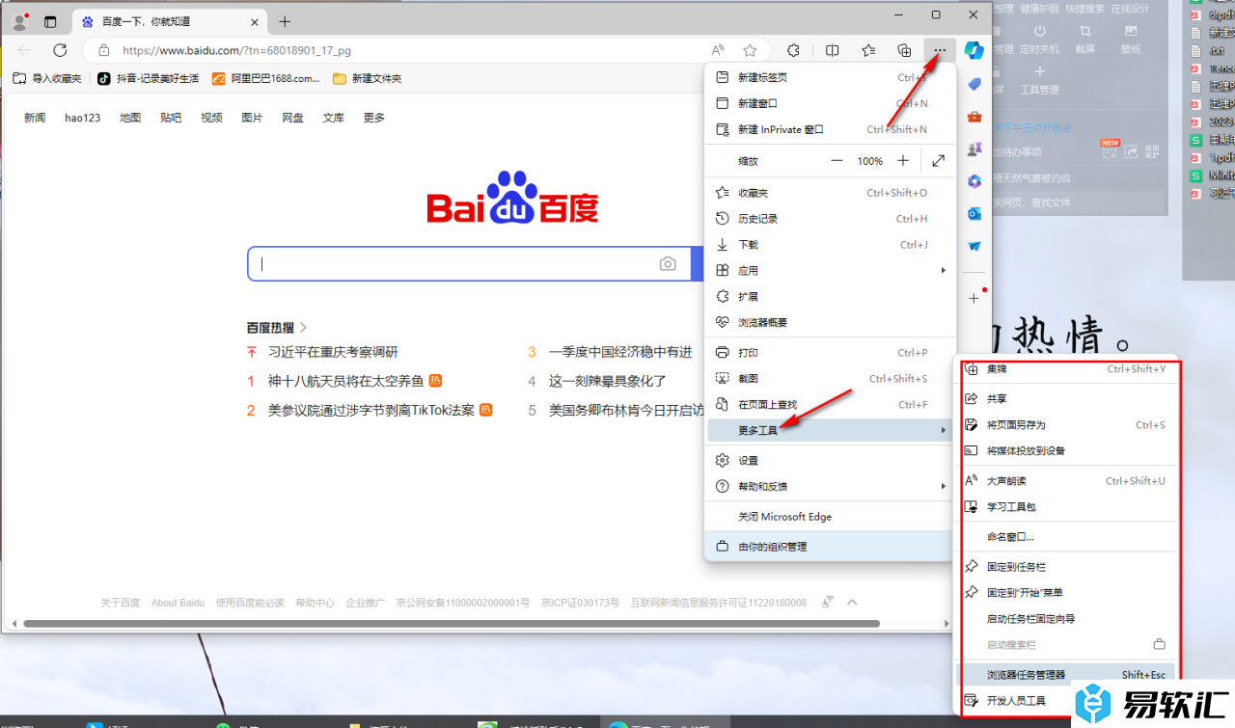Open 阿里巴巴1688.com bookmark
1235x728 pixels.
click(266, 79)
